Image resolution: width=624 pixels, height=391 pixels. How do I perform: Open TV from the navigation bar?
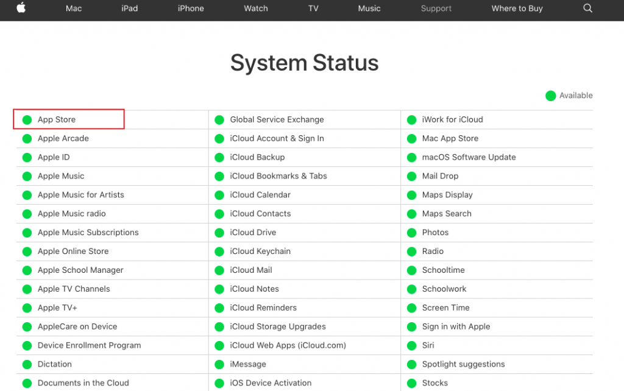point(313,9)
